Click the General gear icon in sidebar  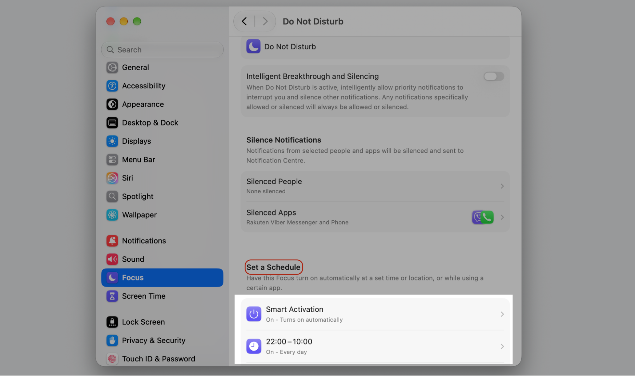click(x=112, y=67)
